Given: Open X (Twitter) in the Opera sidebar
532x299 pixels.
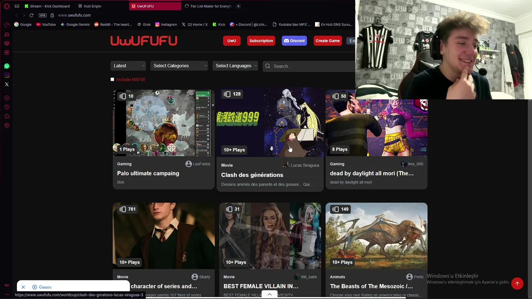Looking at the screenshot, I should [x=7, y=84].
